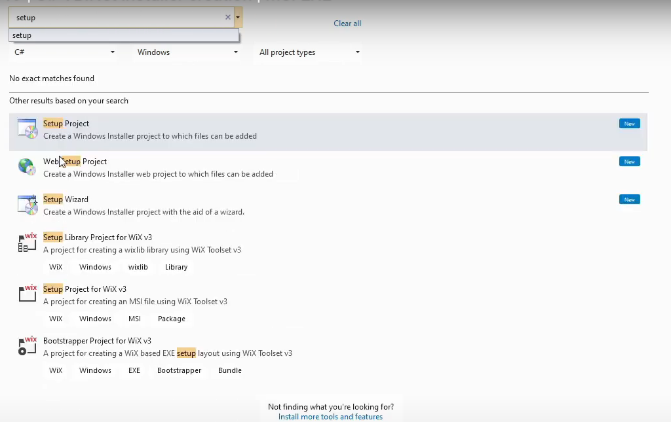Click the WiX Setup Library Project icon
Image resolution: width=671 pixels, height=422 pixels.
coord(28,243)
